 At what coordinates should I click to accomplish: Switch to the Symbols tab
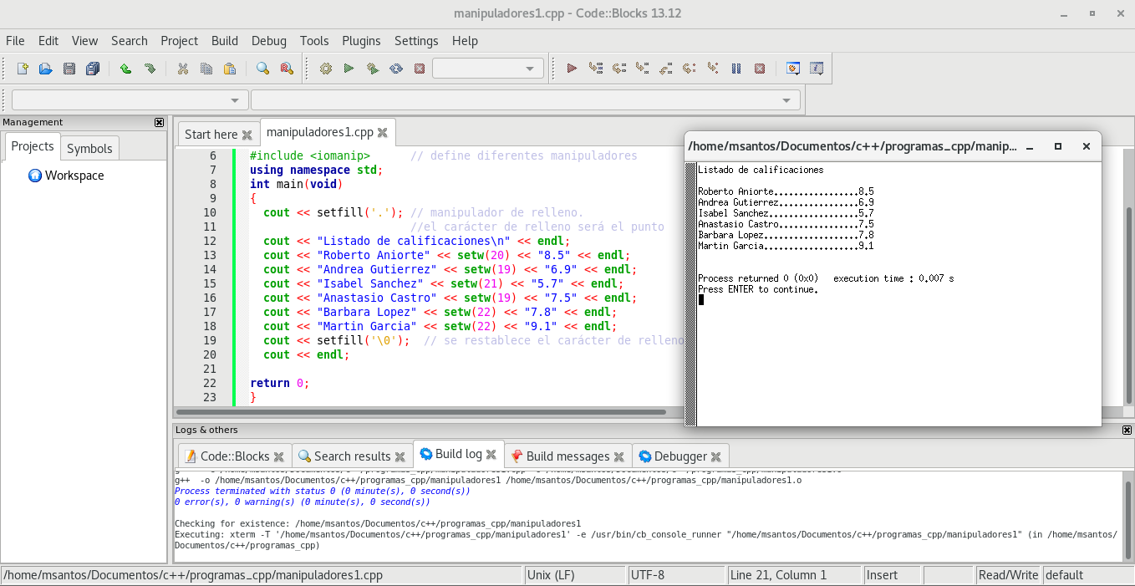point(89,148)
